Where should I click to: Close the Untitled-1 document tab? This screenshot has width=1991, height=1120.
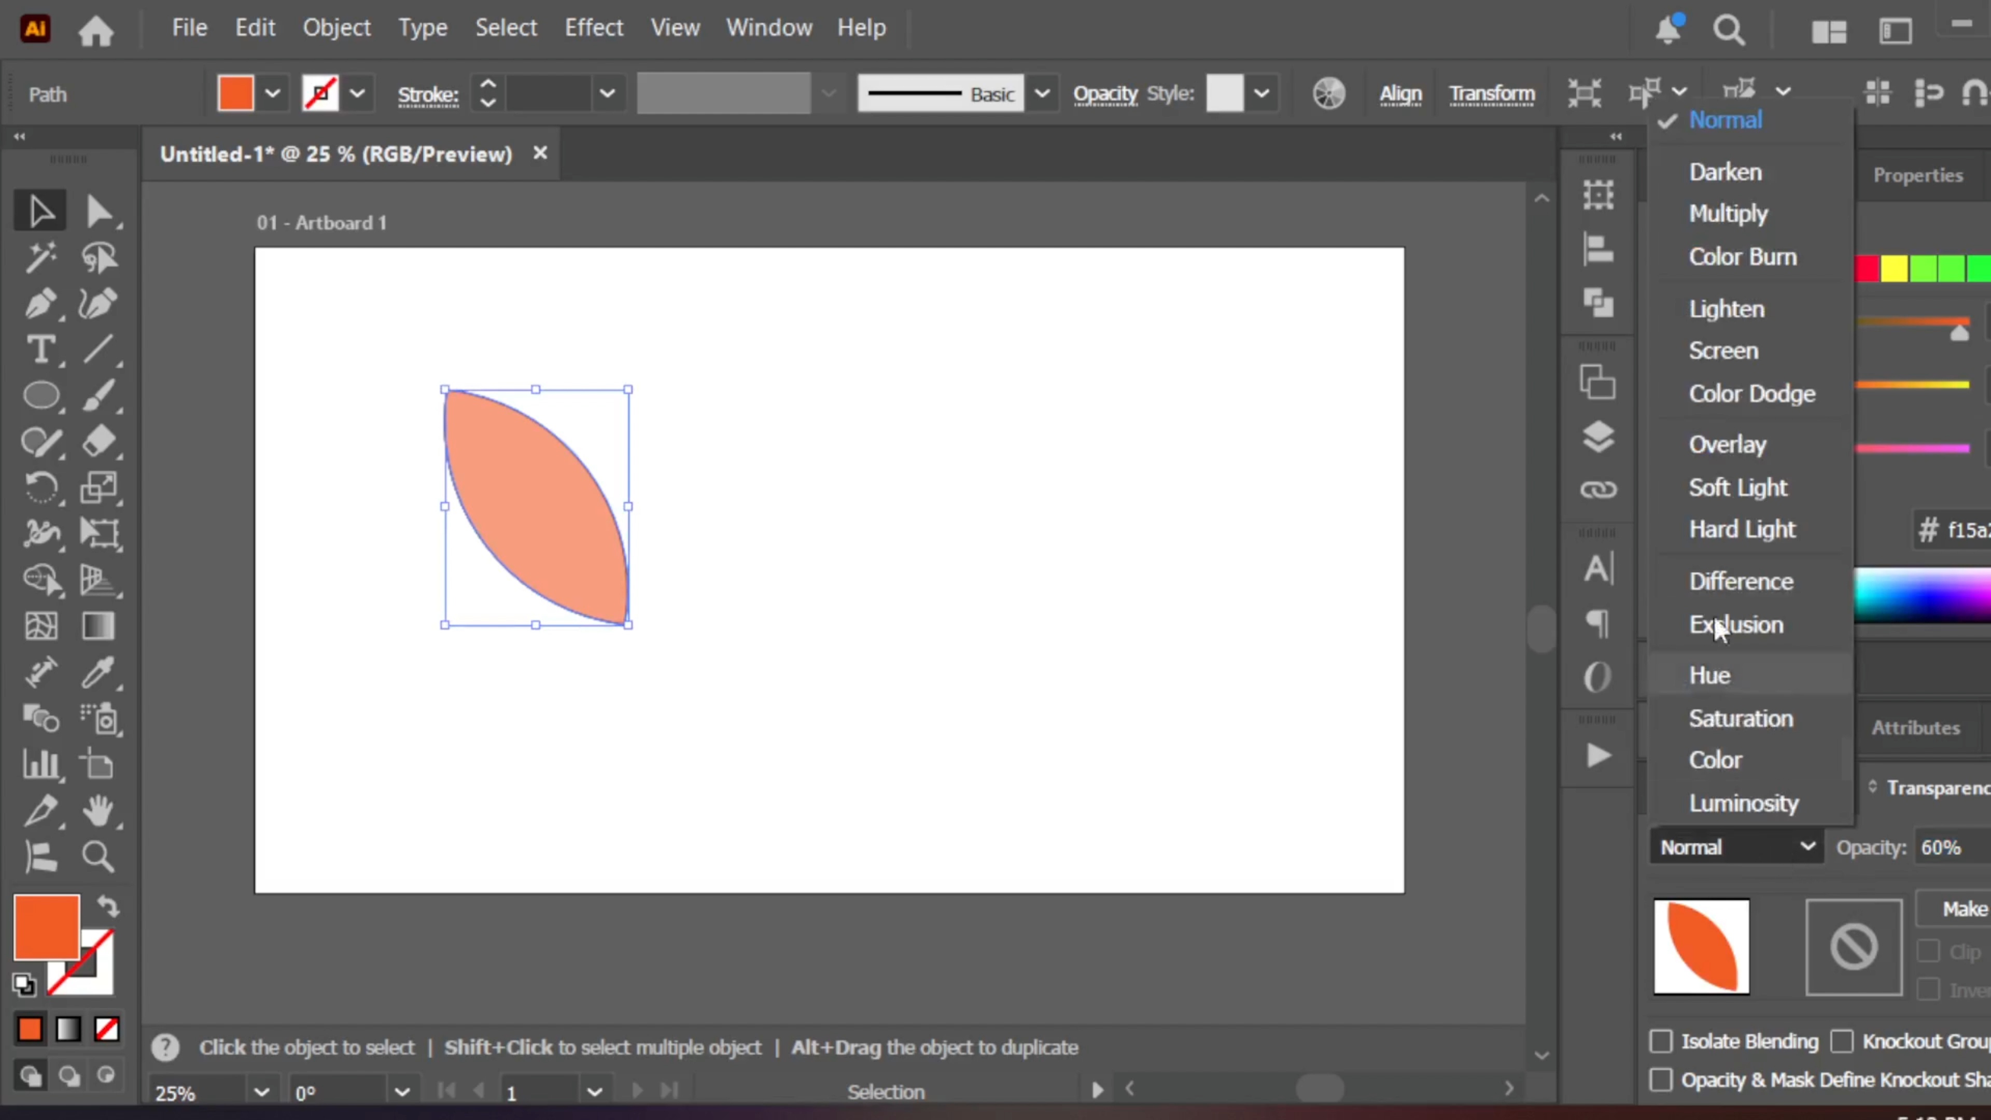(539, 153)
